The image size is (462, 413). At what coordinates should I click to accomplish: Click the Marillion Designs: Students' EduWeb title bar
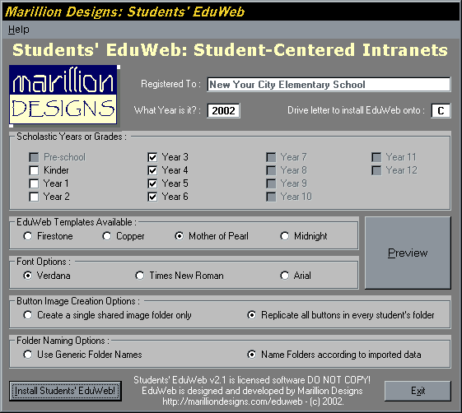coord(231,12)
